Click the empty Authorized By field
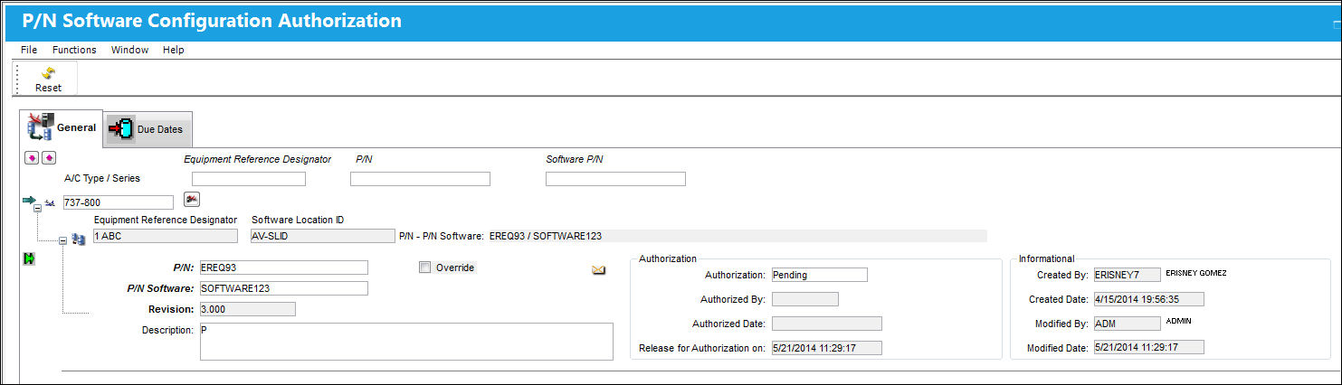 pyautogui.click(x=805, y=299)
